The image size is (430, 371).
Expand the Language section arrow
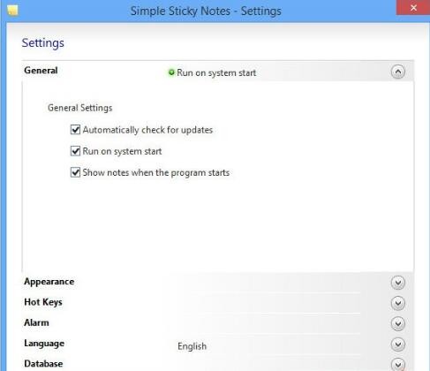(x=398, y=344)
